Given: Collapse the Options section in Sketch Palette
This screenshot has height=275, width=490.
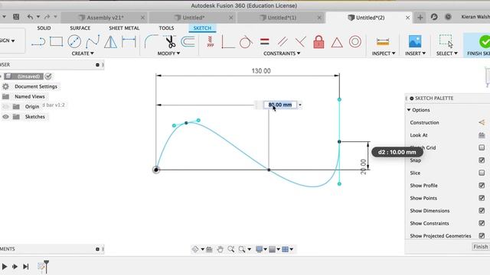Looking at the screenshot, I should [409, 110].
